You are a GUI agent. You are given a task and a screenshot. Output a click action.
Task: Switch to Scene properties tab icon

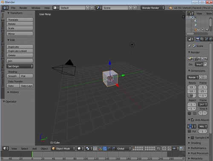click(x=206, y=39)
